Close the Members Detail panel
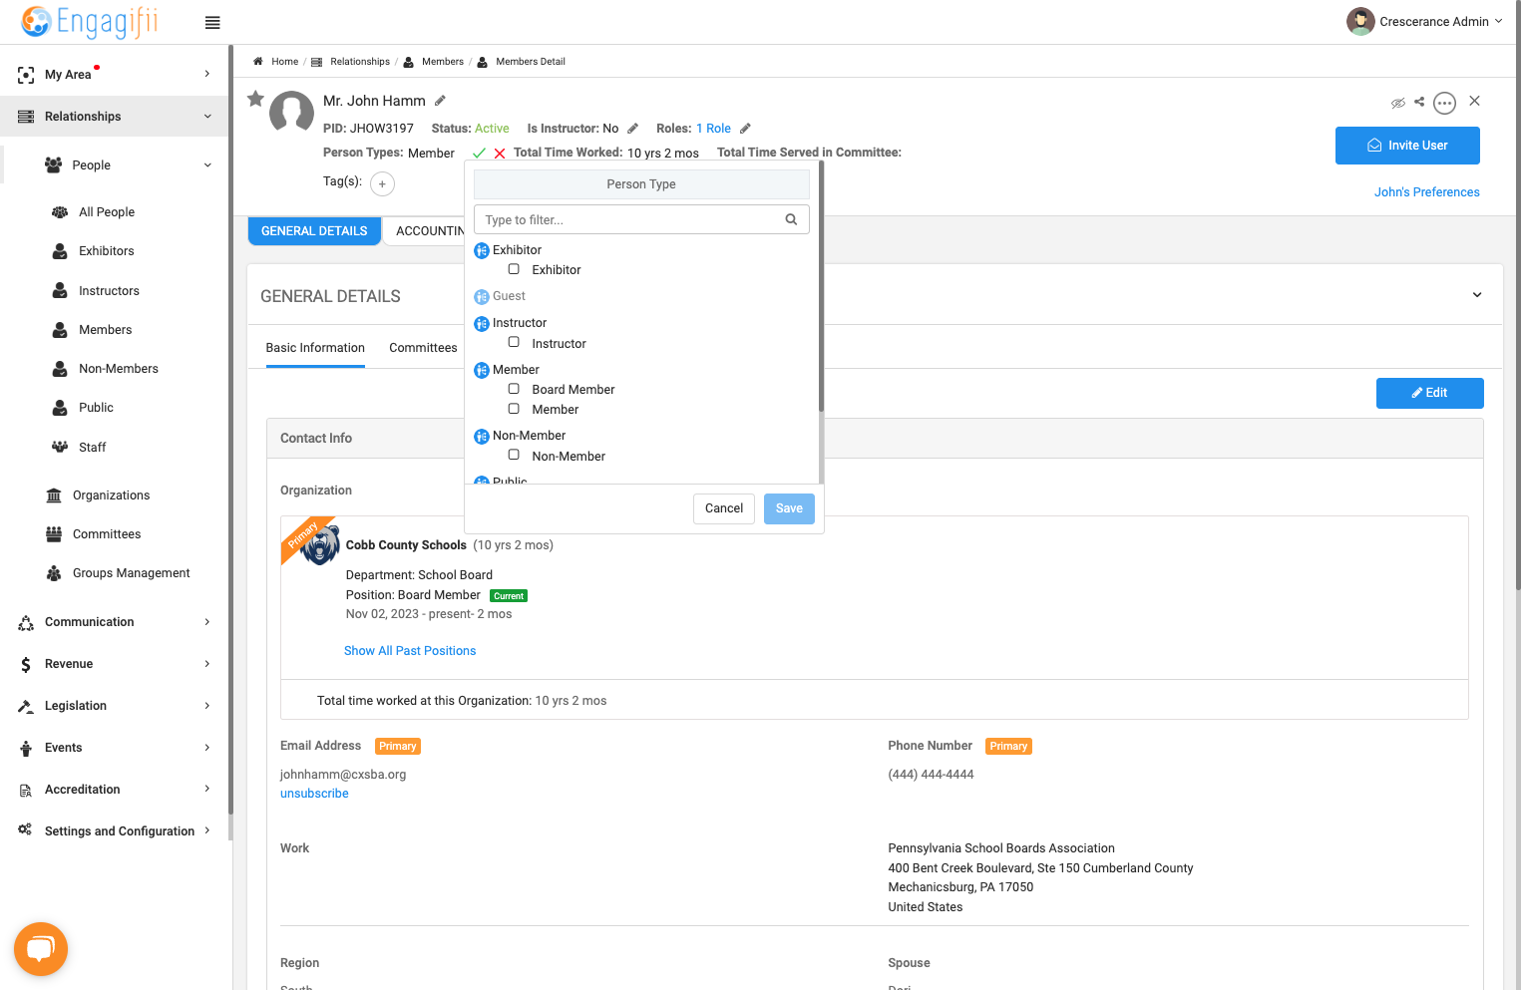This screenshot has height=990, width=1521. (1474, 101)
